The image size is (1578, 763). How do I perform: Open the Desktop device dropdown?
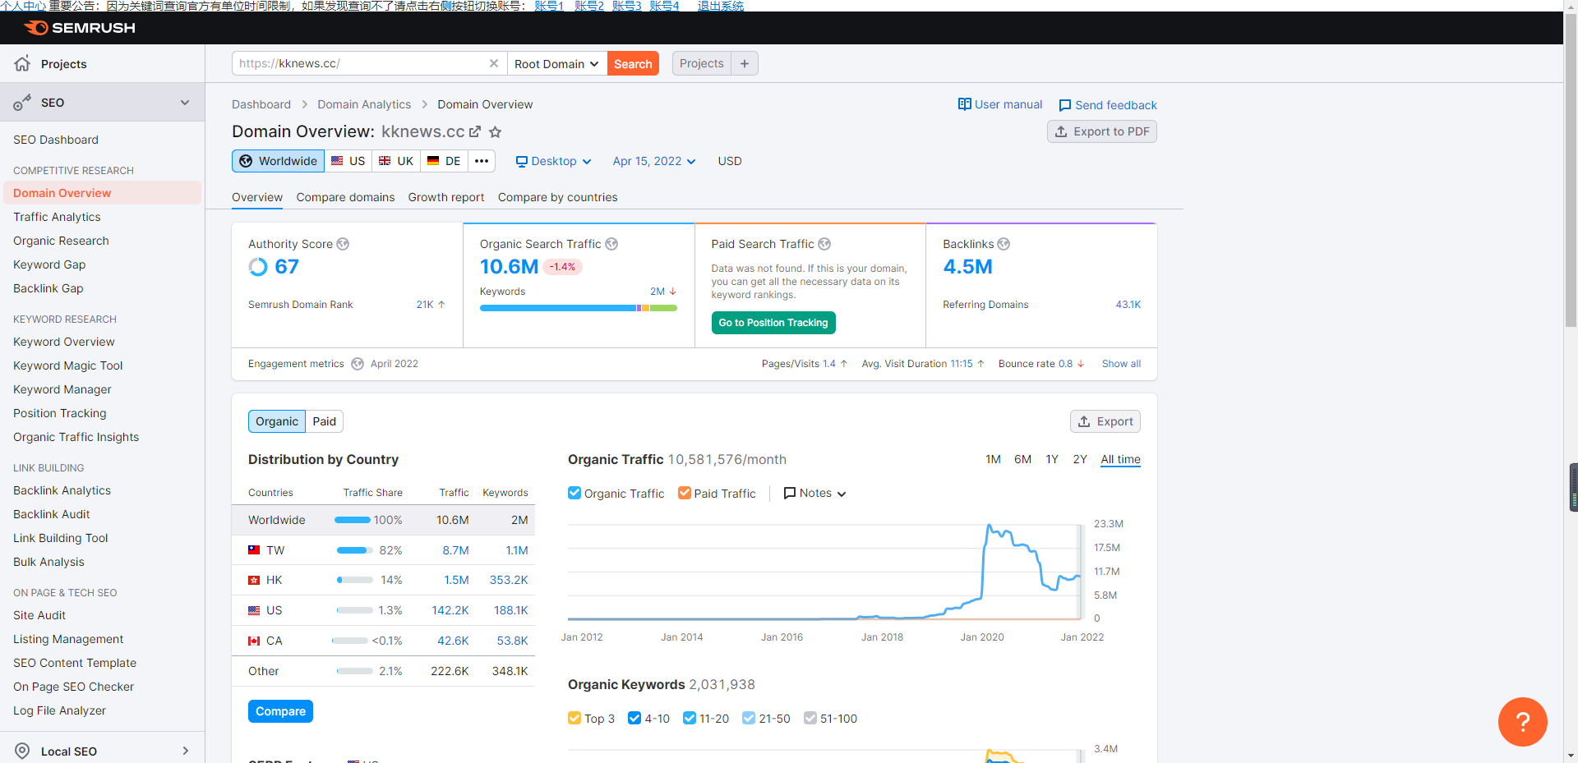pos(554,161)
